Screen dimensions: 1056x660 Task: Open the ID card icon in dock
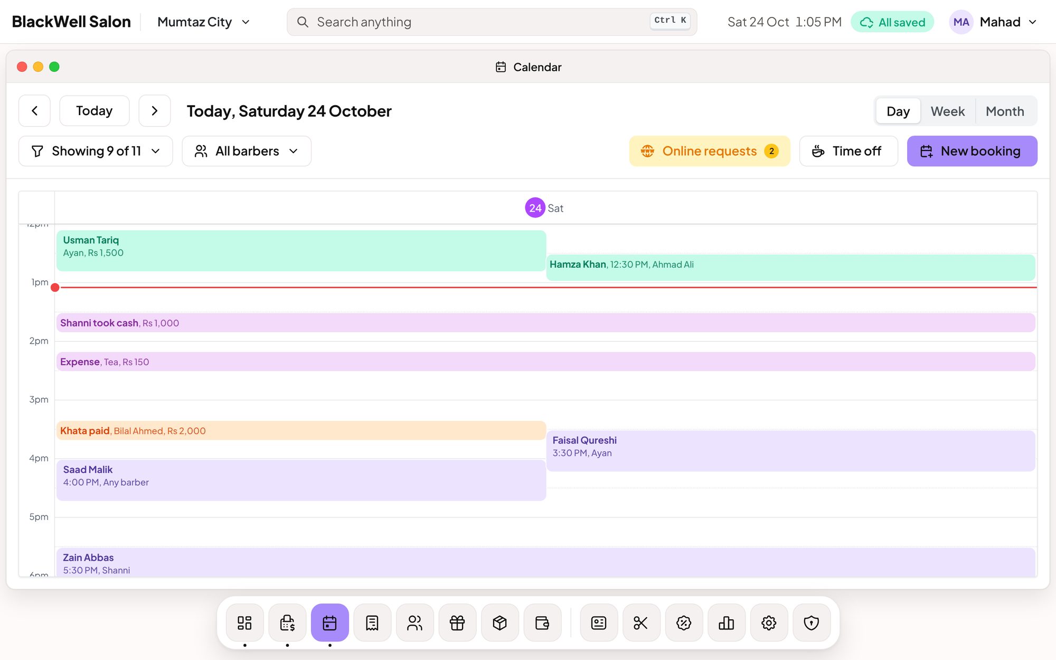click(599, 623)
